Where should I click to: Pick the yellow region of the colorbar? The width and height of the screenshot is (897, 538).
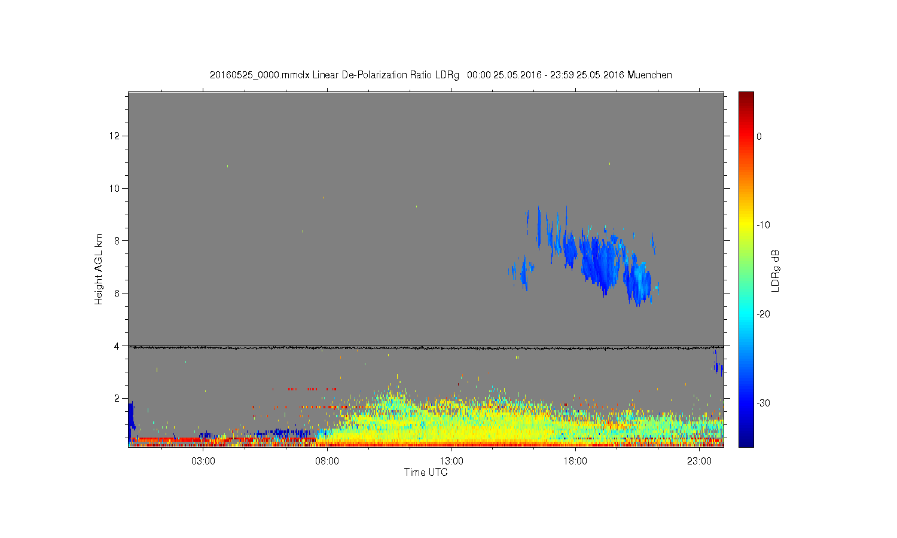[746, 225]
